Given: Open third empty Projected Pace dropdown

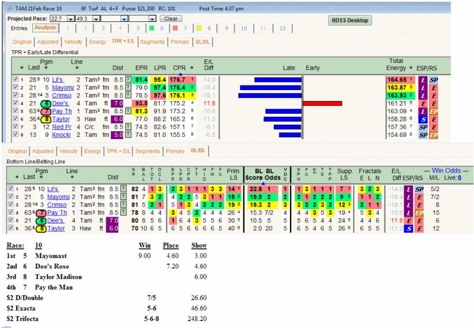Looking at the screenshot, I should point(124,18).
